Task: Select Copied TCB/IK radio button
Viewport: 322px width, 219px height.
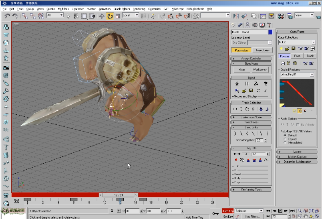Action: [x=285, y=139]
